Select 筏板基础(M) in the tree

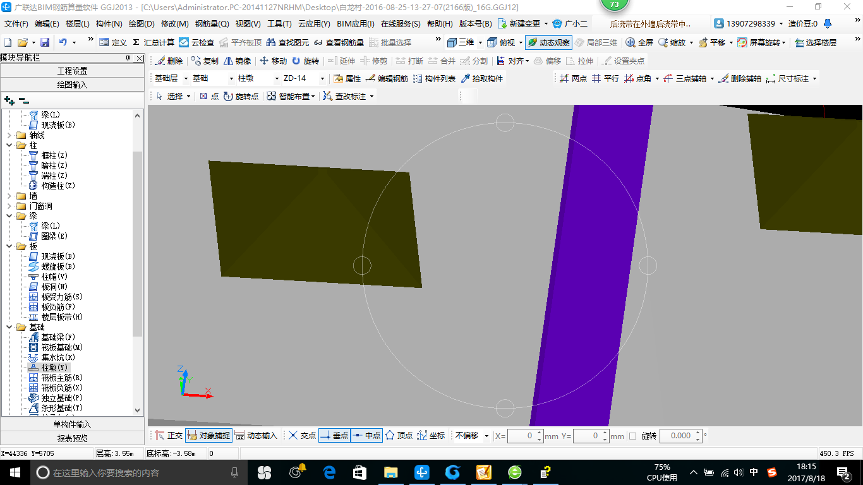tap(62, 347)
